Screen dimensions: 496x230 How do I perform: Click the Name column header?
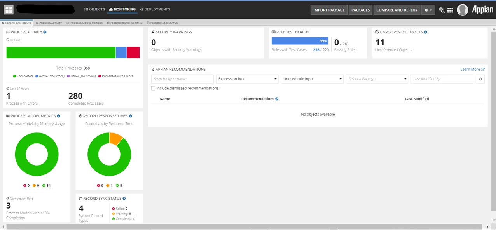tap(165, 99)
